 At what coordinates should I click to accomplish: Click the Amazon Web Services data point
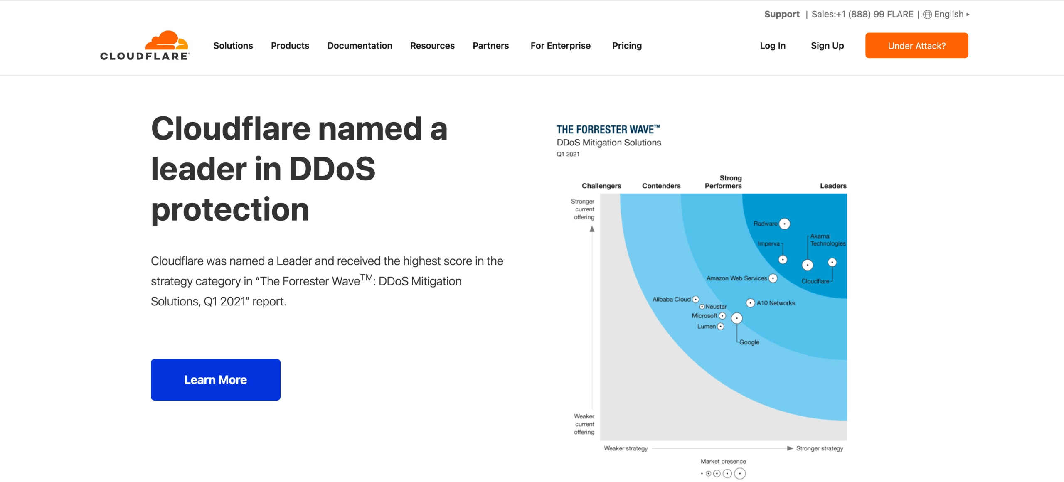[x=773, y=279]
